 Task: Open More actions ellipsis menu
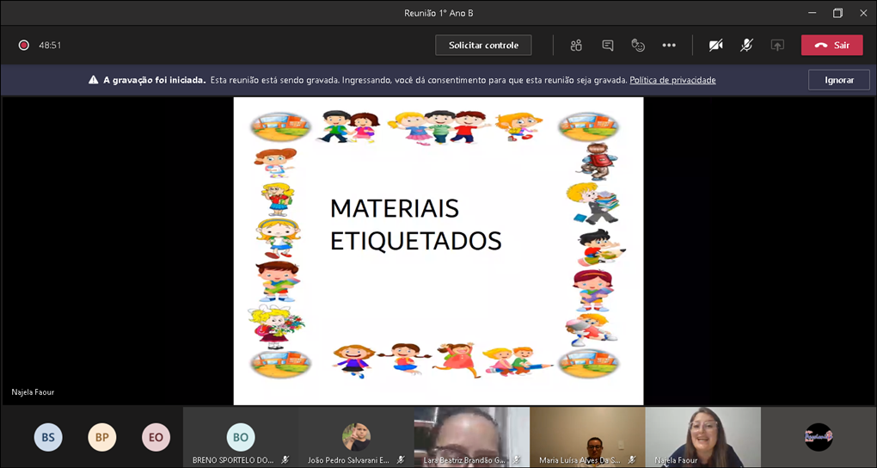(x=669, y=46)
